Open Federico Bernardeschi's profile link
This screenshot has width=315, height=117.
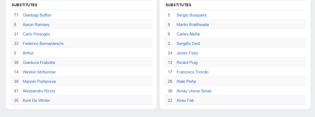(x=43, y=44)
